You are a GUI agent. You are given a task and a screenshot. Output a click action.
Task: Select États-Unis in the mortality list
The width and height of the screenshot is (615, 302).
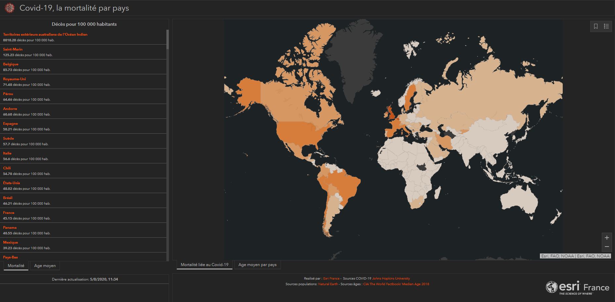point(11,183)
